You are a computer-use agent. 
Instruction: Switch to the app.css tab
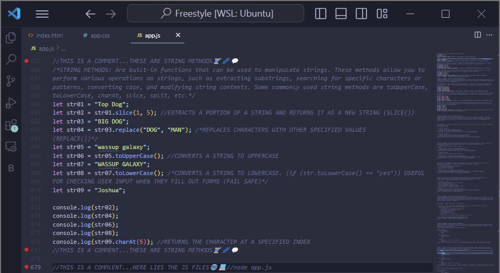(x=96, y=35)
